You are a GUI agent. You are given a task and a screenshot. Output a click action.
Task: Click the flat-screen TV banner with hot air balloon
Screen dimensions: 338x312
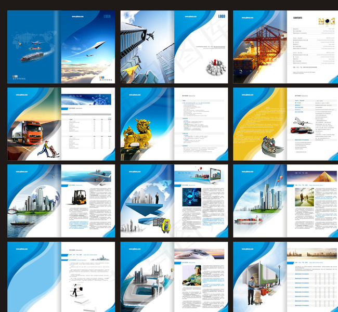[x=199, y=176]
